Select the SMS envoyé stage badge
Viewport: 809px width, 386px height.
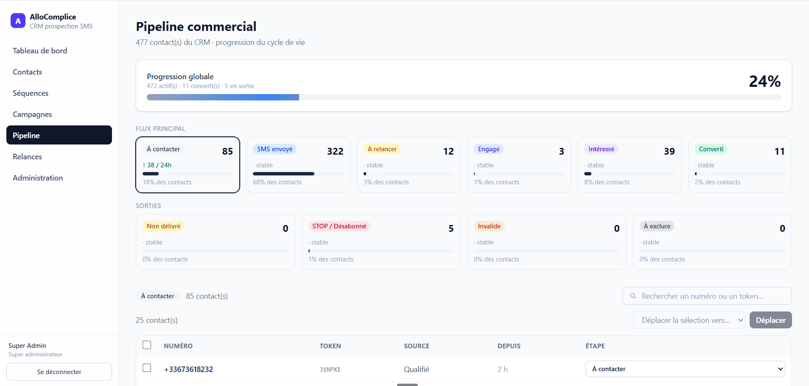coord(274,149)
